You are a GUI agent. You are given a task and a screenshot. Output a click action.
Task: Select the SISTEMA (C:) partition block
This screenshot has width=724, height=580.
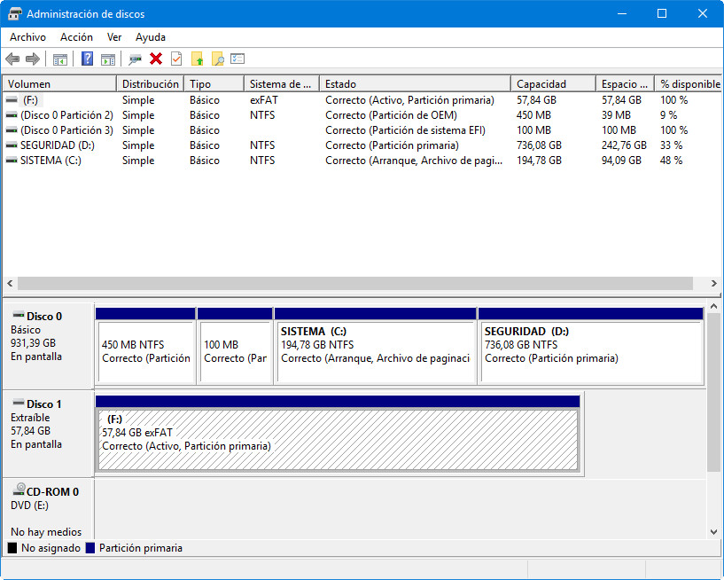(x=376, y=350)
